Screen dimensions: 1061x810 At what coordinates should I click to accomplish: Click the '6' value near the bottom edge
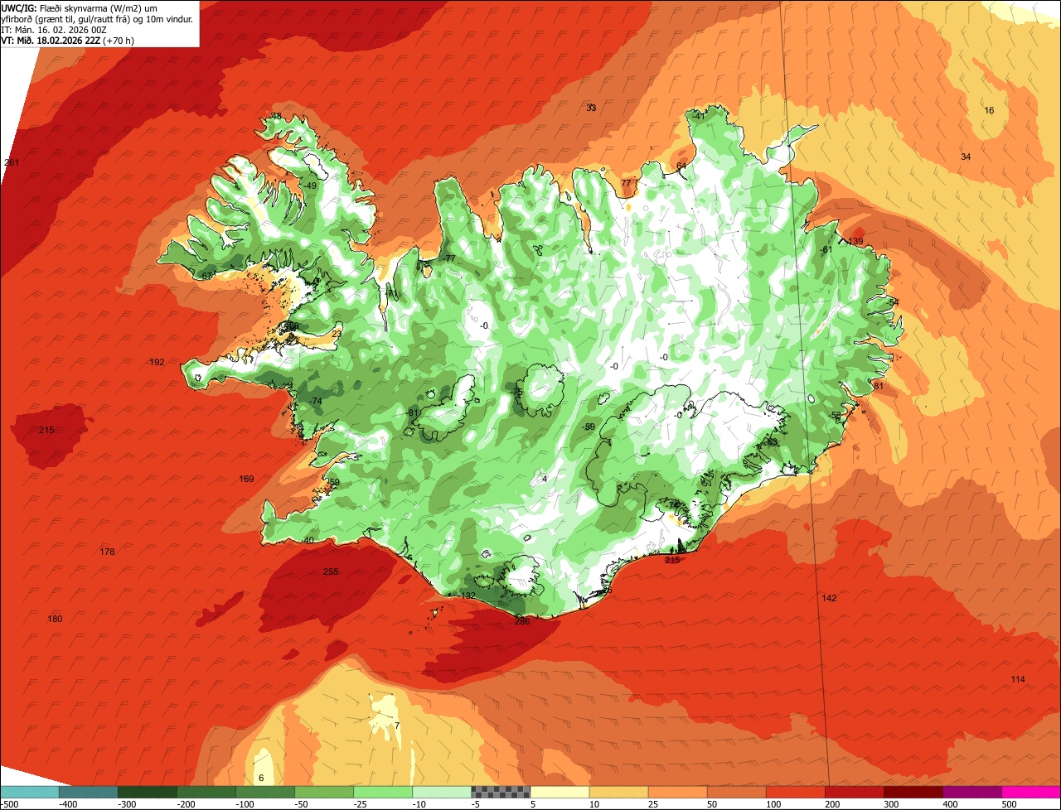click(261, 778)
